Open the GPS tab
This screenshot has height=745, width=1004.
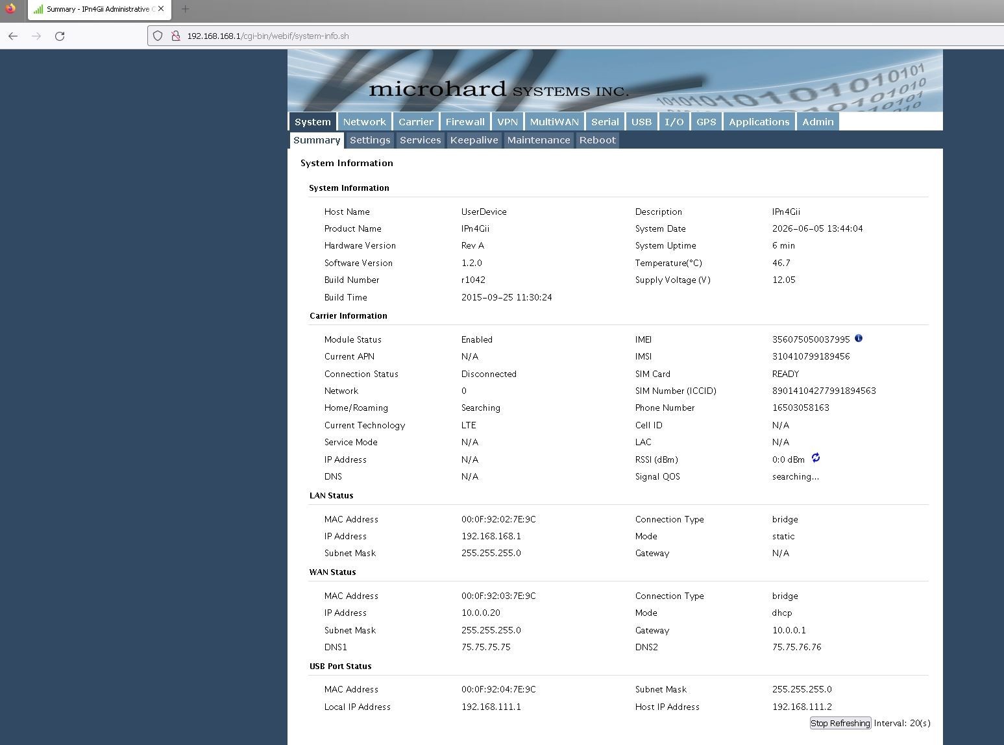(x=706, y=122)
